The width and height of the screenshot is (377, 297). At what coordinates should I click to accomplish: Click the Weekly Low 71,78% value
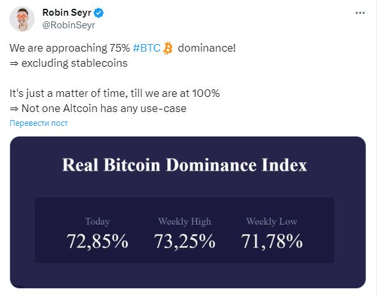272,242
